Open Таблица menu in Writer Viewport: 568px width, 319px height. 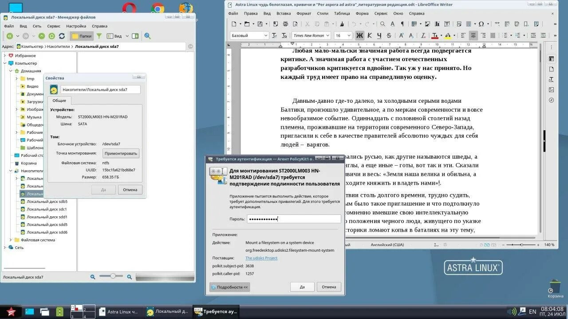(342, 13)
